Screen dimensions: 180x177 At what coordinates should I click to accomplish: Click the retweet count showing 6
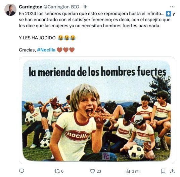(62, 171)
